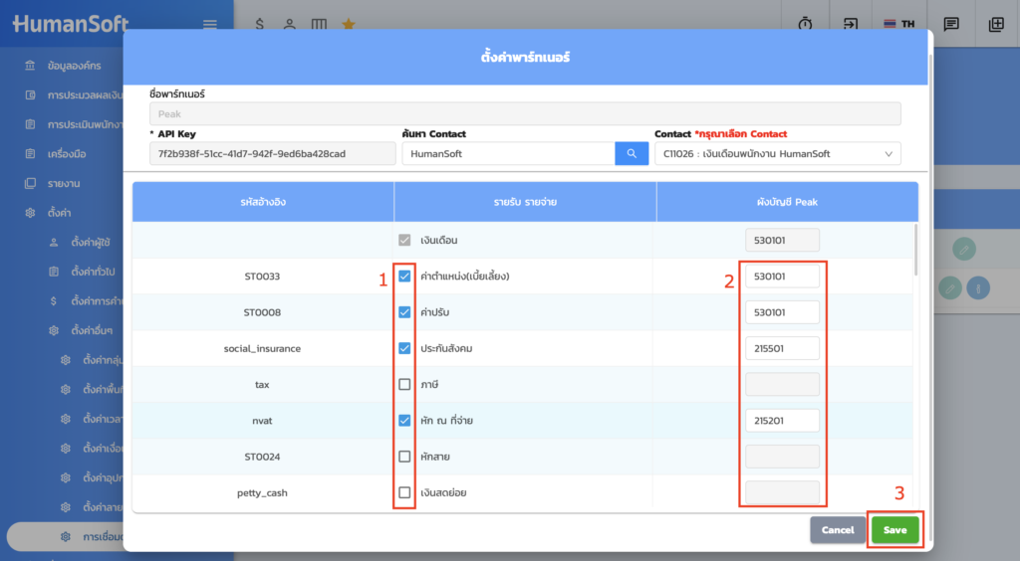Uncheck the ประกันสังคม checkbox
This screenshot has width=1020, height=561.
point(404,348)
